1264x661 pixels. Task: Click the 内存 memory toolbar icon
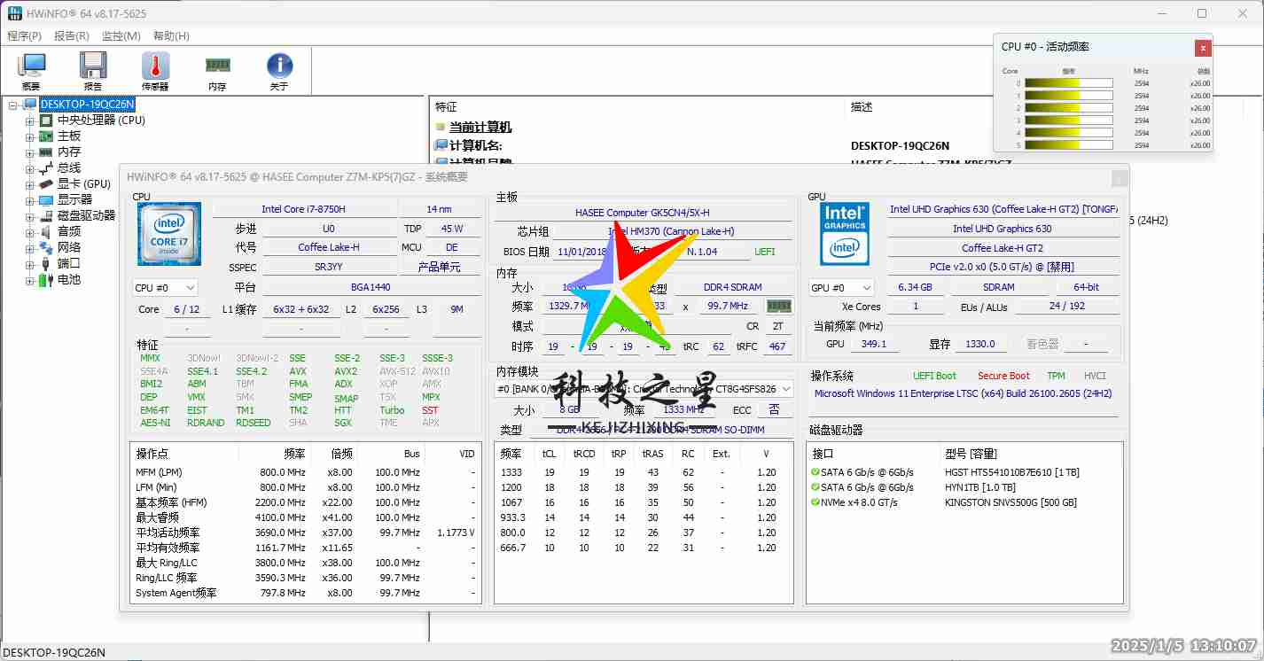(x=217, y=71)
